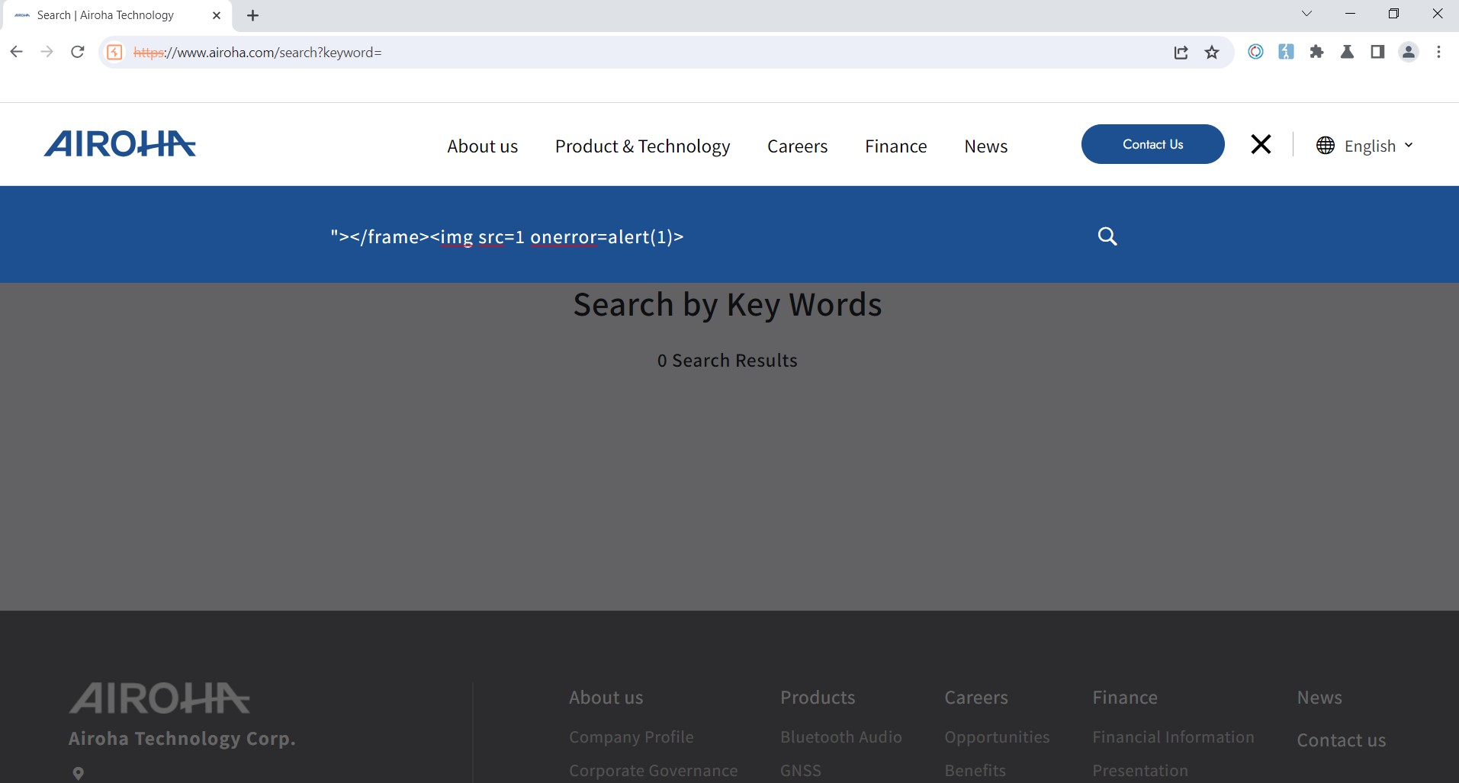Image resolution: width=1459 pixels, height=783 pixels.
Task: Open the Extensions puzzle piece menu
Action: click(x=1316, y=52)
